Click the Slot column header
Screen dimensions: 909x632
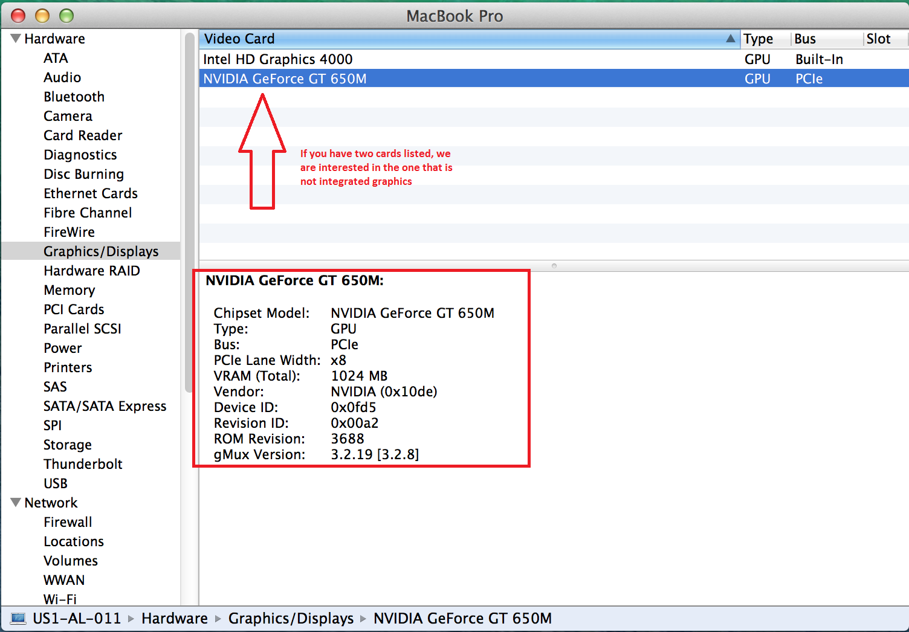pos(878,39)
